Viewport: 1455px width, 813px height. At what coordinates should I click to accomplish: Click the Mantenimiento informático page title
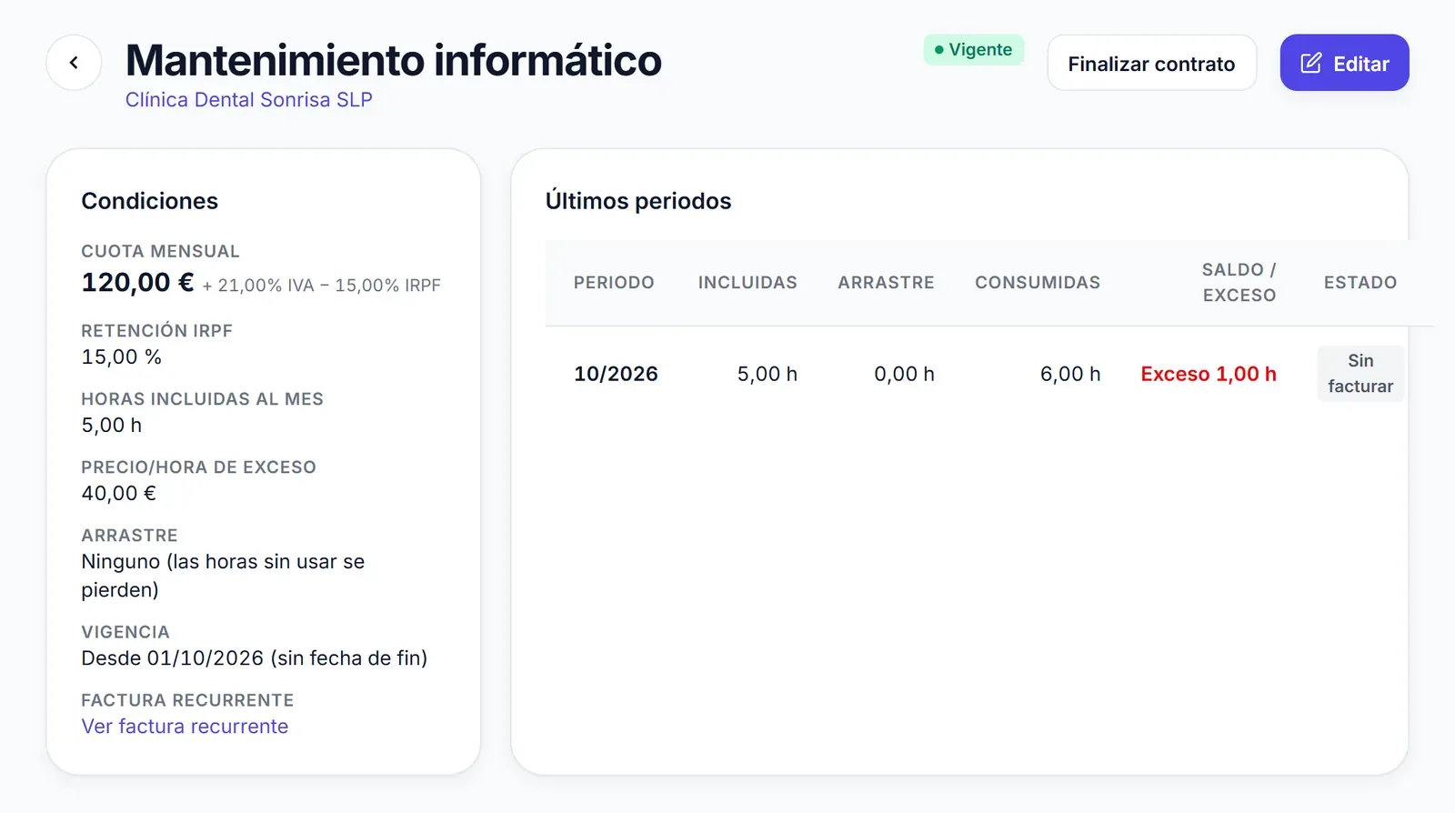coord(394,61)
